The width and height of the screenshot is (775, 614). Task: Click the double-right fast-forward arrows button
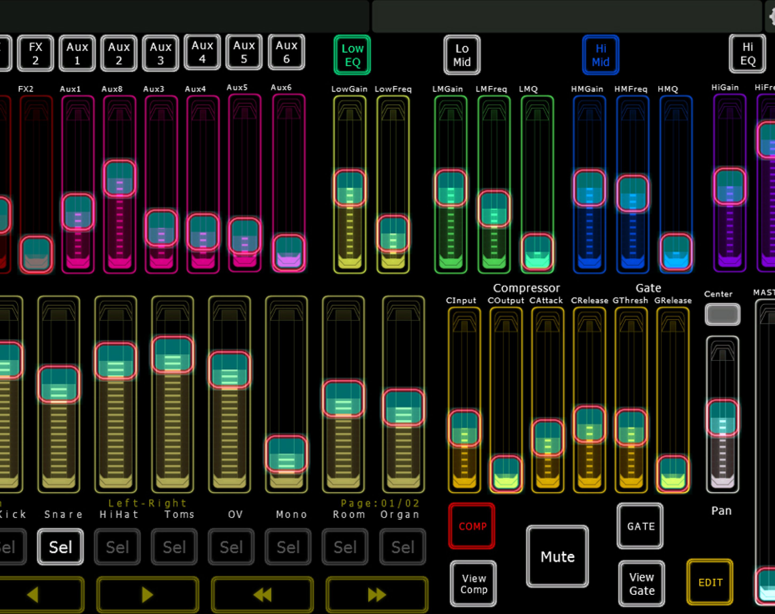377,595
